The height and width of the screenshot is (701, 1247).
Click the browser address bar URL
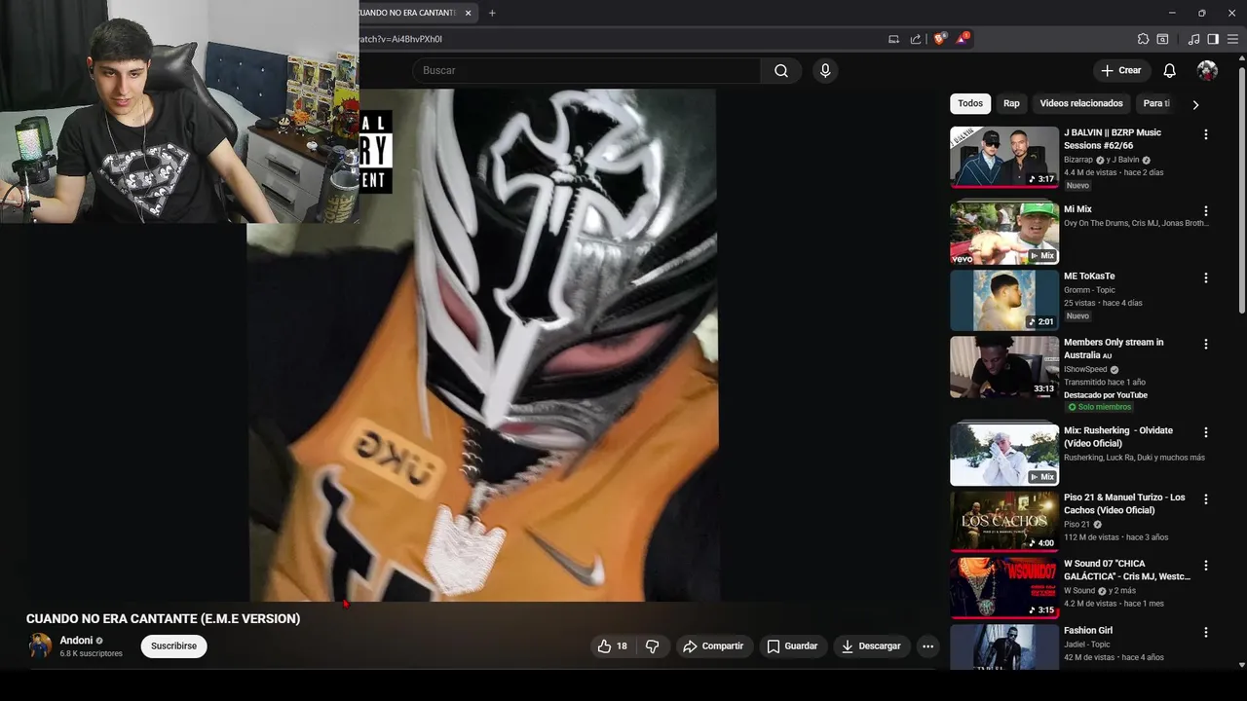point(400,39)
